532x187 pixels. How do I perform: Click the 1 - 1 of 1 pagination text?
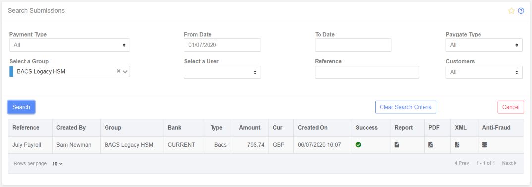coord(485,163)
